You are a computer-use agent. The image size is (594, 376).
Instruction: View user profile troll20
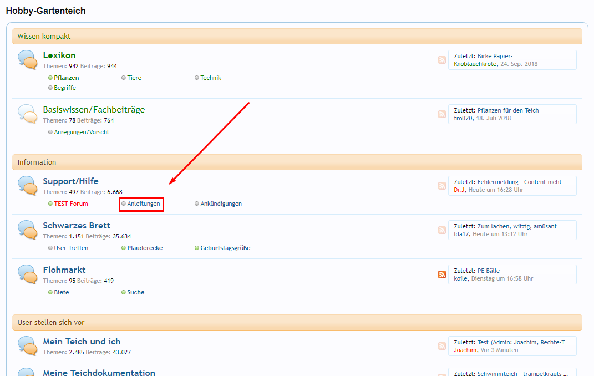463,118
